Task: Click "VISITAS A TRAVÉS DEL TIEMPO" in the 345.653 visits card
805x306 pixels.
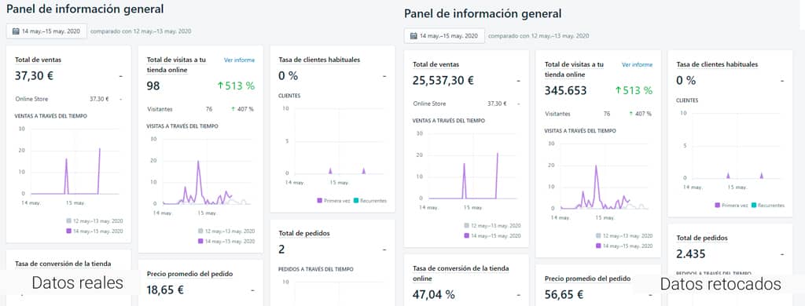Action: (580, 131)
